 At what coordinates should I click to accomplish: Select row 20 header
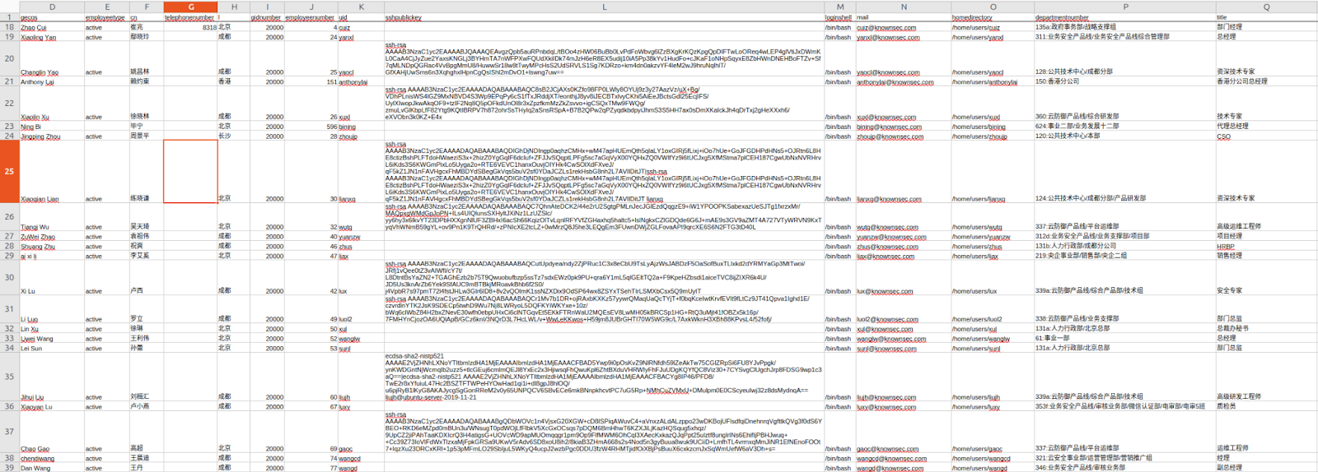(9, 58)
